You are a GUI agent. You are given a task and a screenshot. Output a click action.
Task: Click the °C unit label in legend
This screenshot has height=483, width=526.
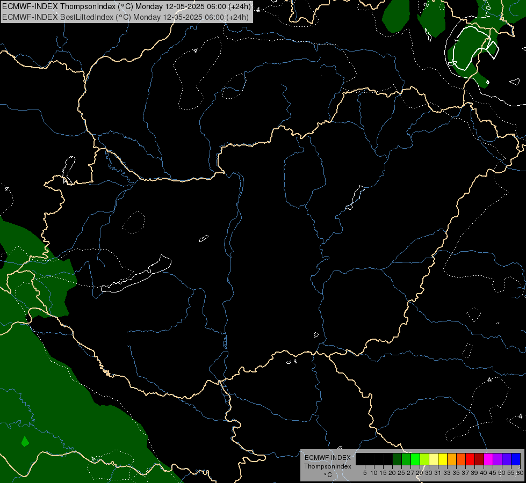pyautogui.click(x=328, y=475)
